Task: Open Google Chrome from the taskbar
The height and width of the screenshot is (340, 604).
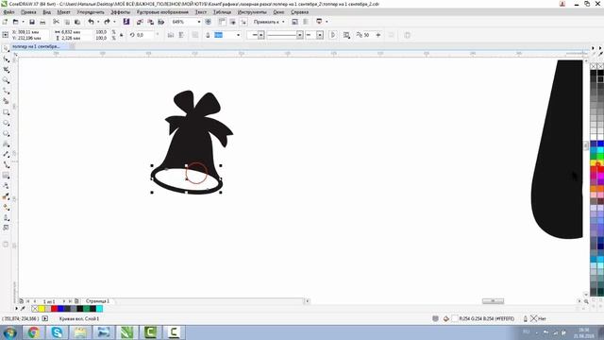Action: pos(34,332)
